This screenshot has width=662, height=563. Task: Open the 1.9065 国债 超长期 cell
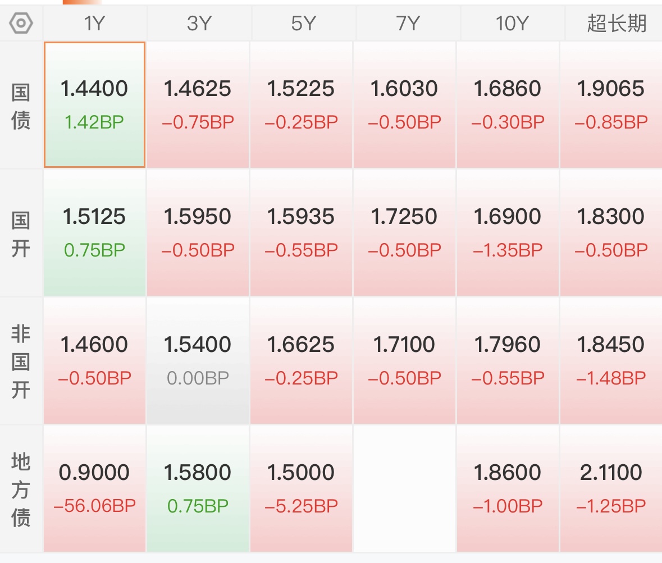tap(611, 104)
